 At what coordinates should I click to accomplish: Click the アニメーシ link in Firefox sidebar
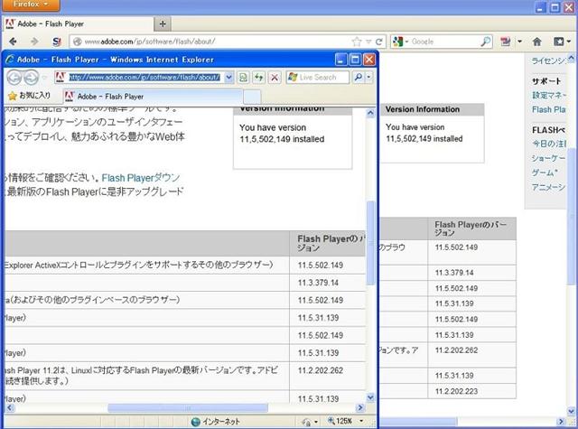point(548,187)
